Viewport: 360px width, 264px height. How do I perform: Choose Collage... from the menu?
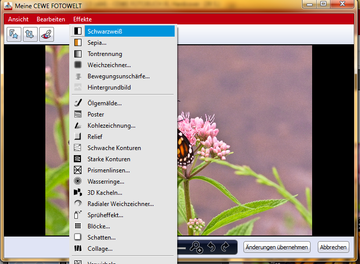pyautogui.click(x=123, y=248)
